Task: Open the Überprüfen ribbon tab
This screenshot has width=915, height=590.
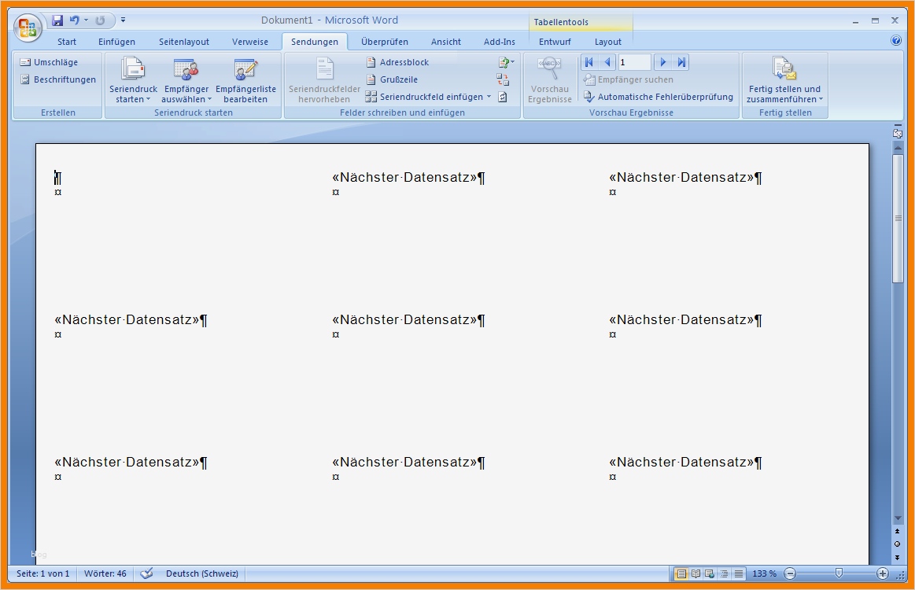Action: pyautogui.click(x=385, y=42)
